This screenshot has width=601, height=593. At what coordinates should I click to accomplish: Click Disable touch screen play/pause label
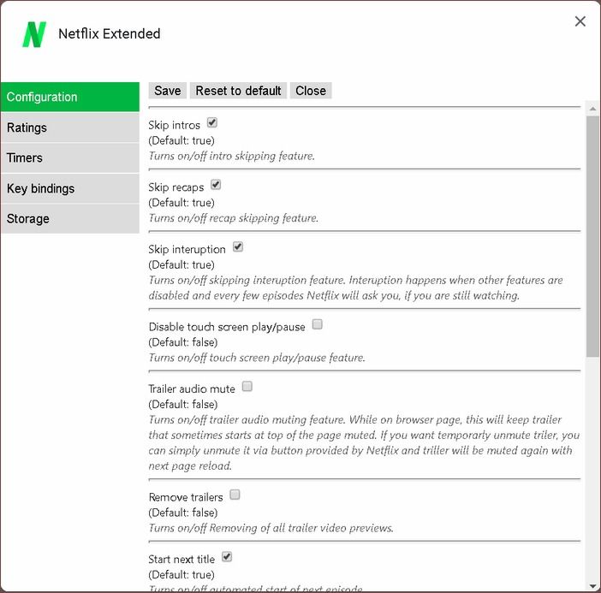227,327
